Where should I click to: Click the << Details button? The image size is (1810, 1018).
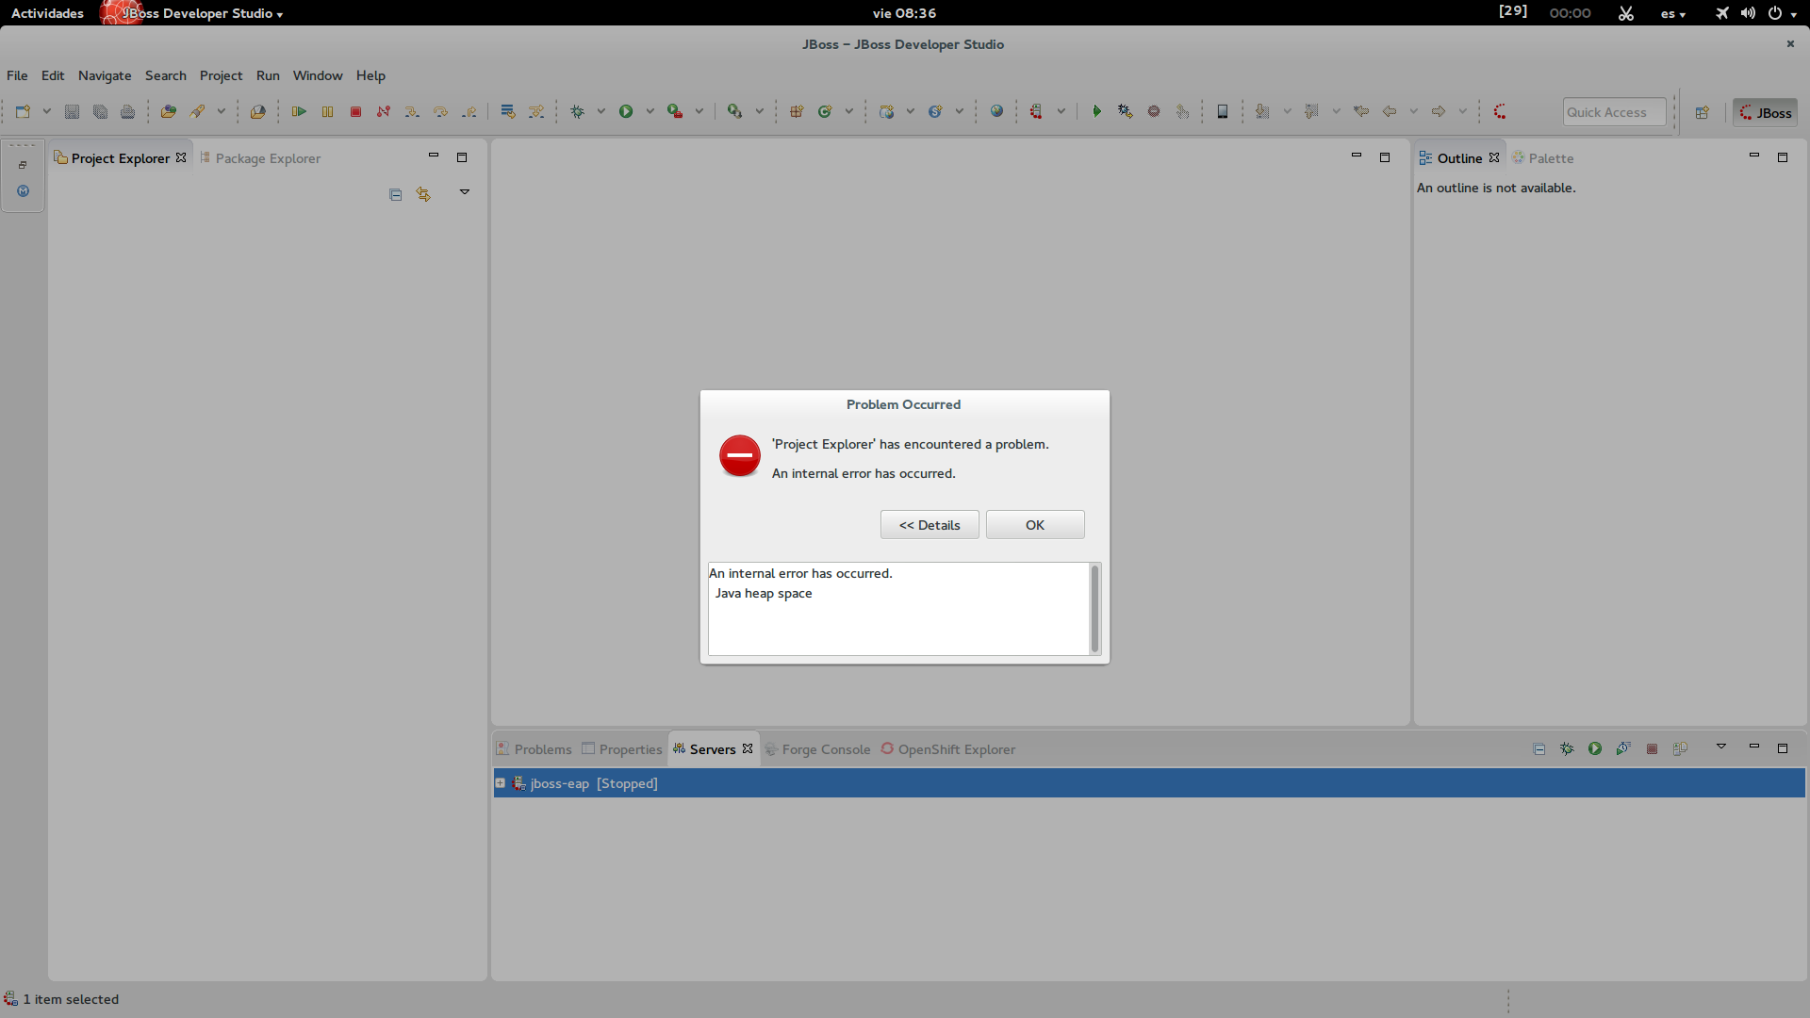pyautogui.click(x=930, y=525)
